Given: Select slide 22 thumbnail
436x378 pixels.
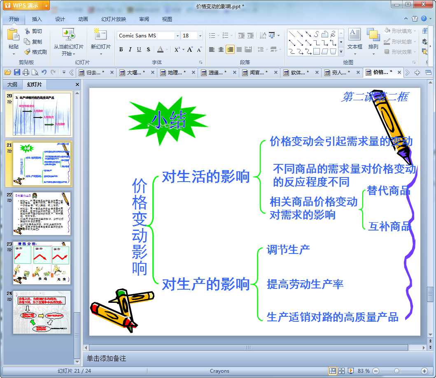Looking at the screenshot, I should (42, 213).
